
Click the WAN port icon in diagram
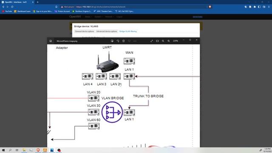[129, 61]
